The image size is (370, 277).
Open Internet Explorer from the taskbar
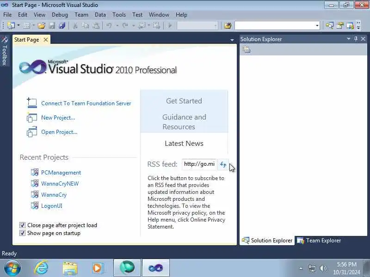(41, 268)
